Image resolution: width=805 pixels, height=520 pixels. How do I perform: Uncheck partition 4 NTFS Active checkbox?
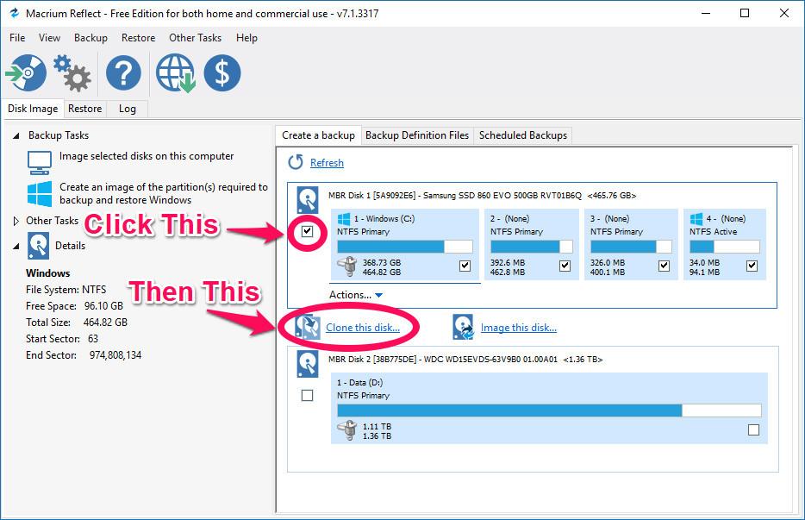[x=752, y=266]
